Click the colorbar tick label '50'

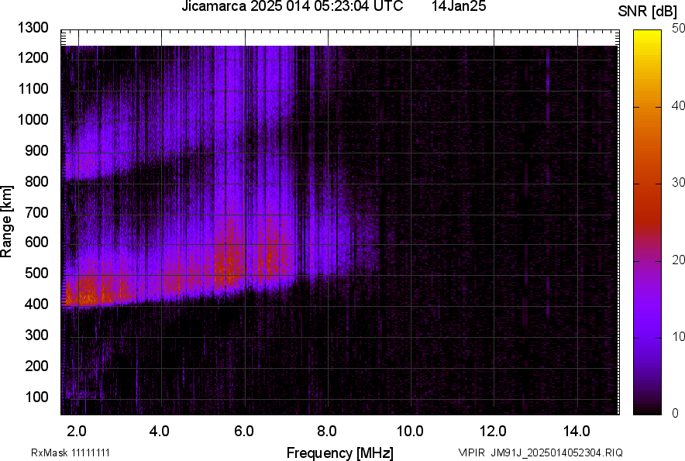(679, 29)
